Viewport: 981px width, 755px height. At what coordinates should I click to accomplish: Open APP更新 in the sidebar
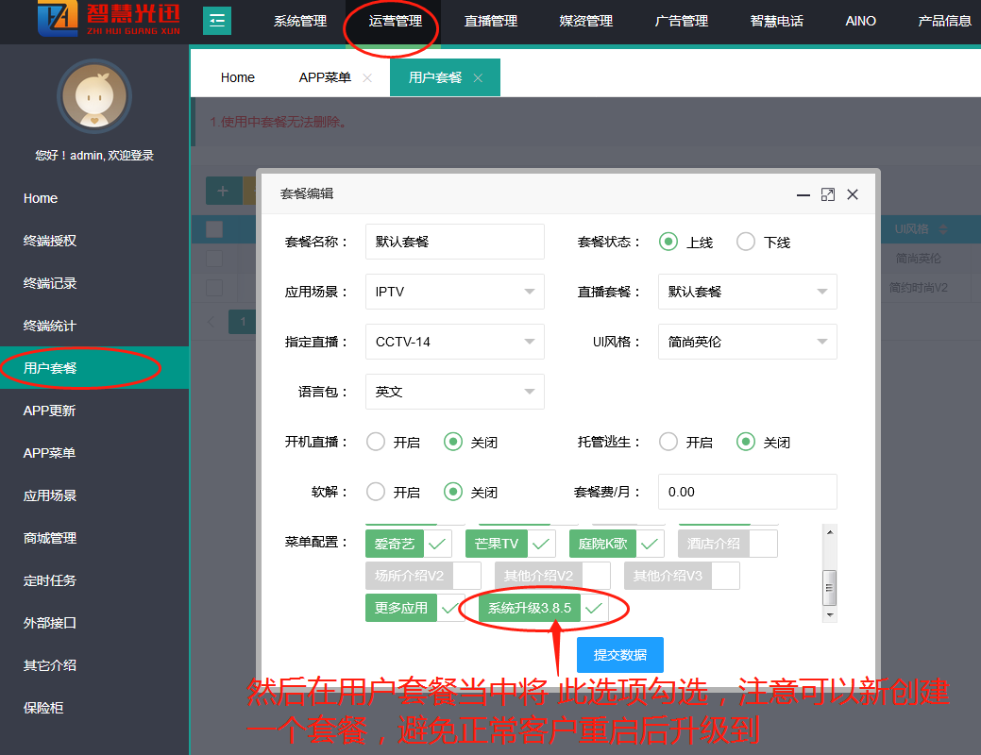pyautogui.click(x=49, y=411)
